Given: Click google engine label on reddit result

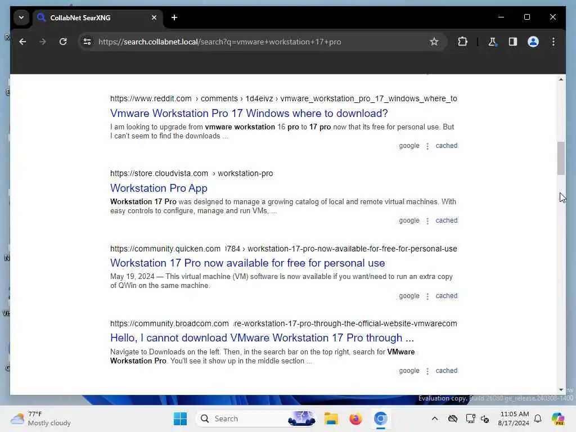Looking at the screenshot, I should 409,146.
